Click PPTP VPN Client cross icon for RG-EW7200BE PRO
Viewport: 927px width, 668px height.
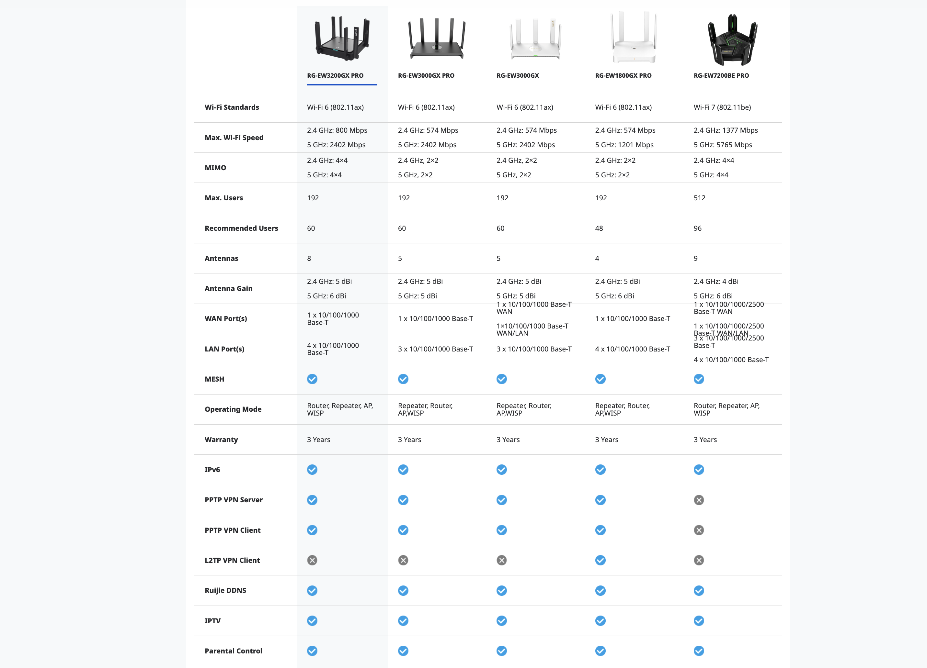[699, 530]
